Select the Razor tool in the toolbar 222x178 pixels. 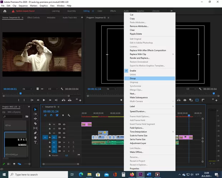[35, 123]
